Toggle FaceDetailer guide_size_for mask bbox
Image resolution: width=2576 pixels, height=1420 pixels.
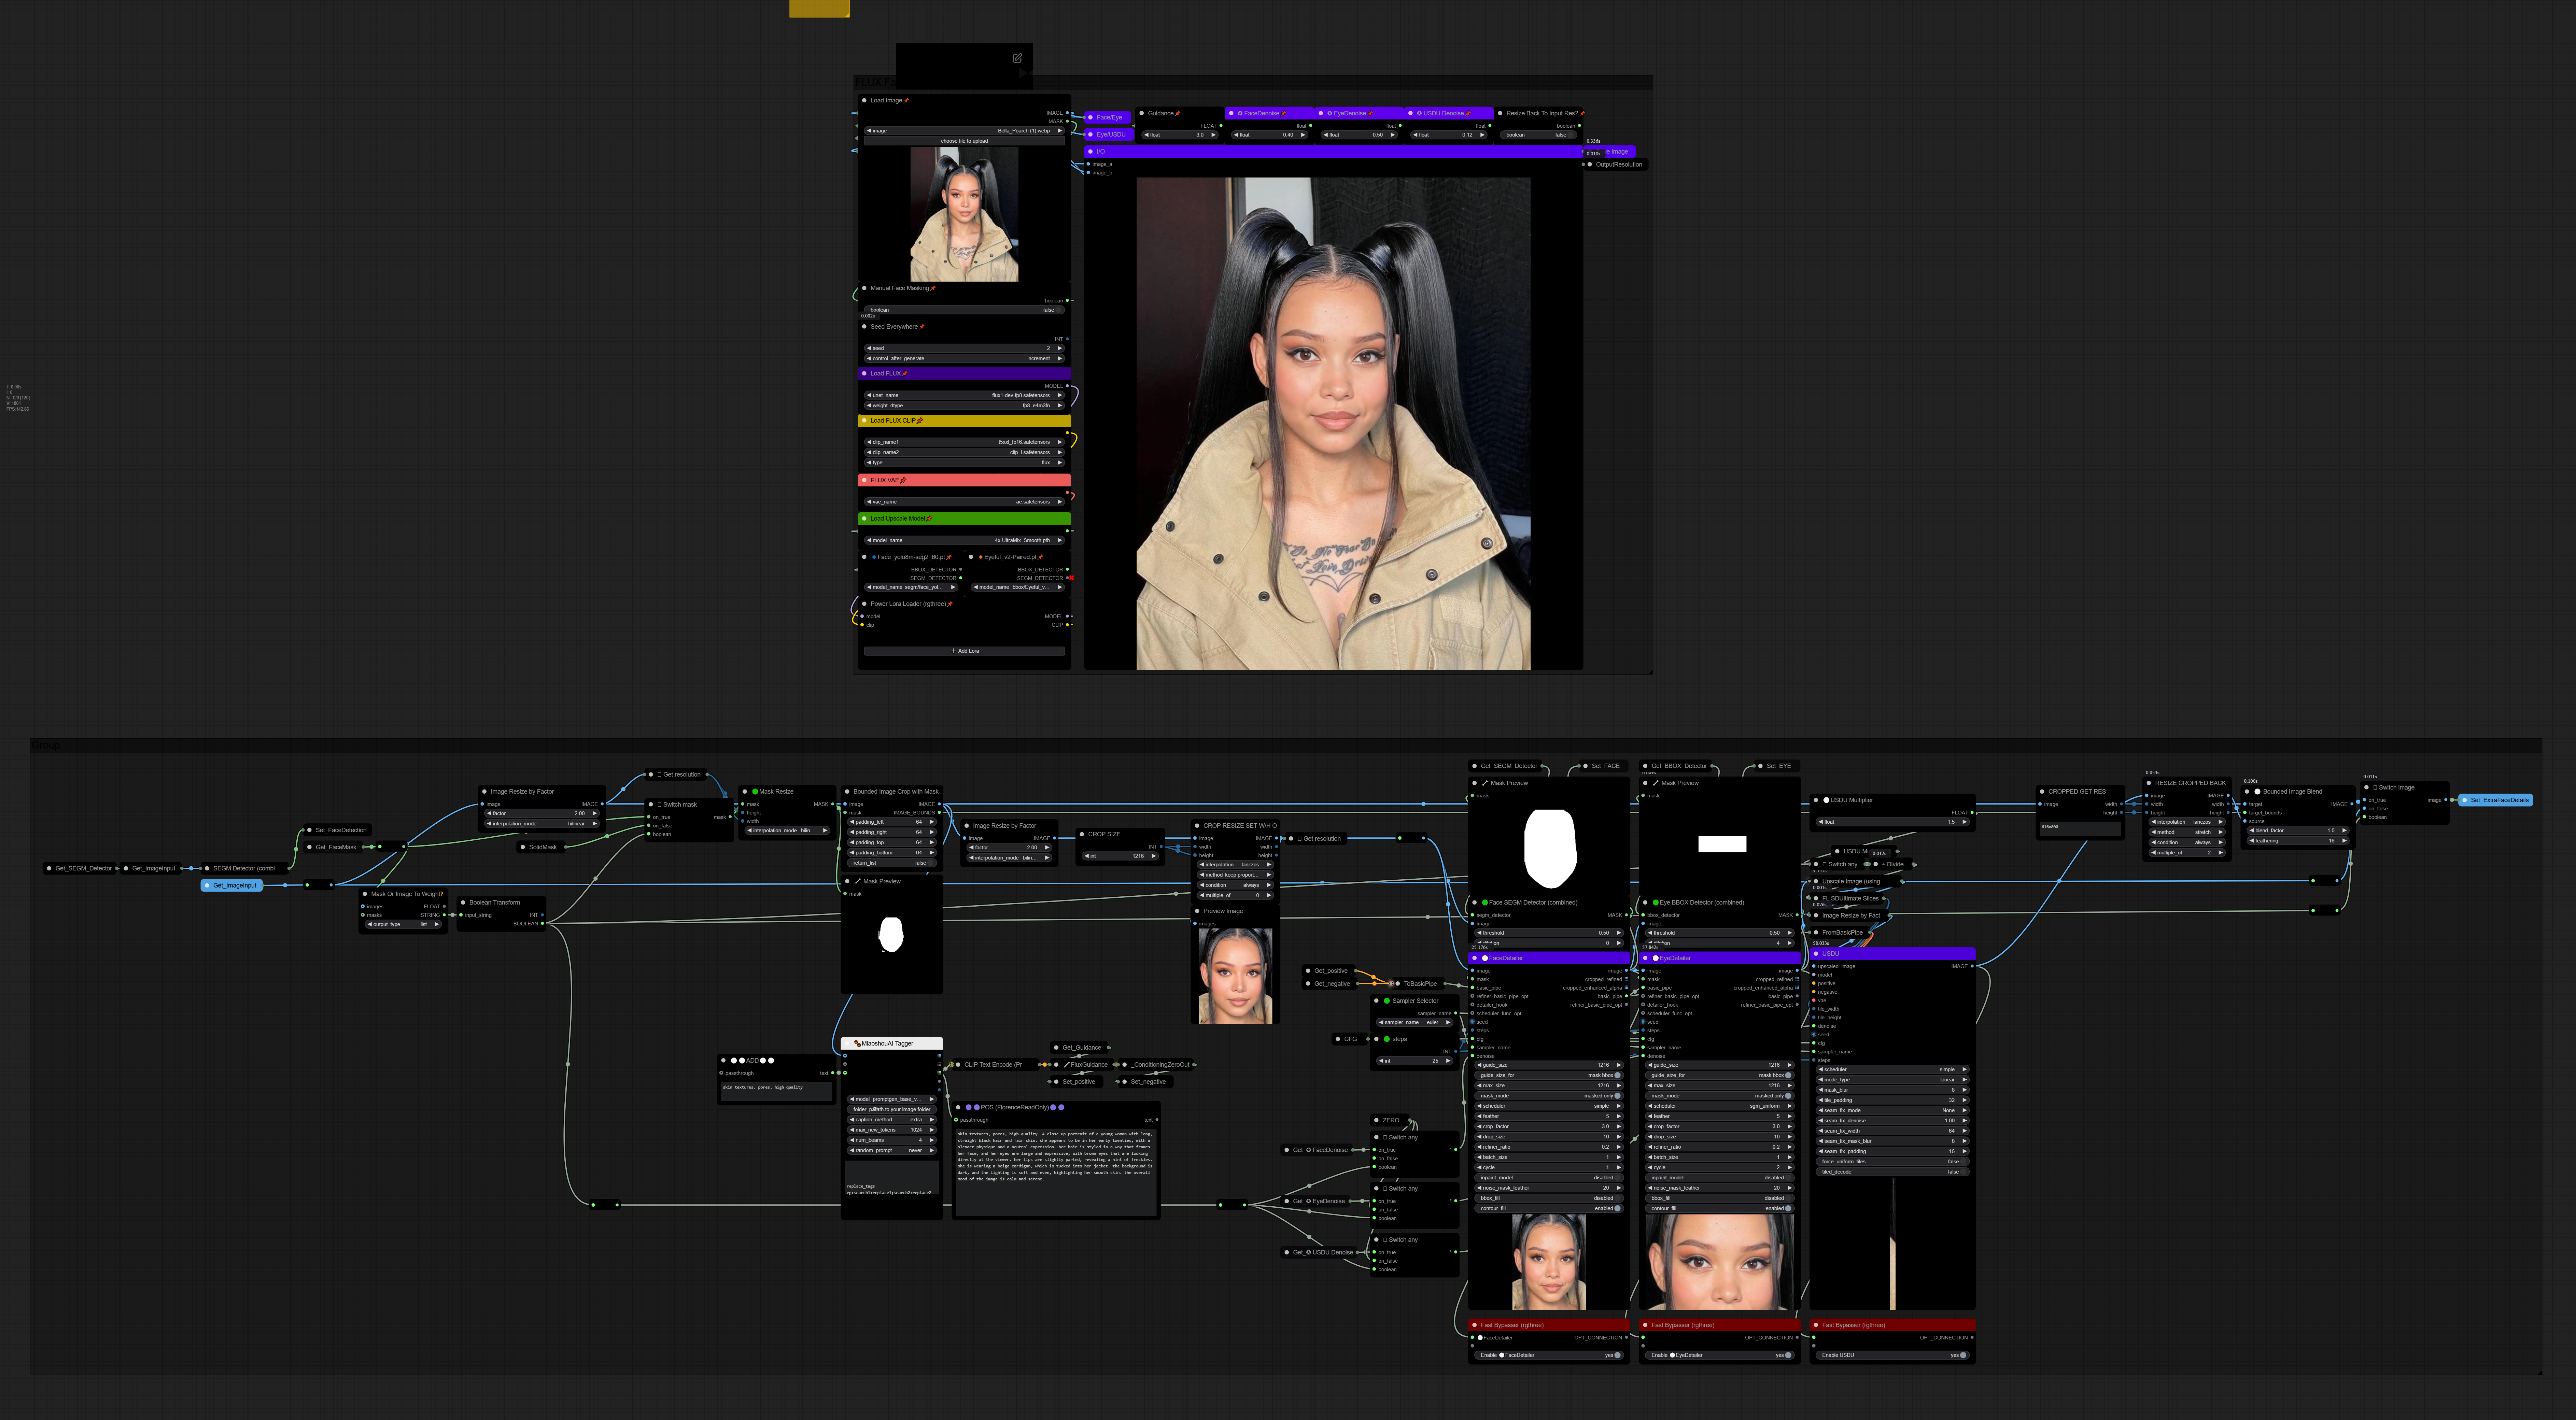point(1549,1075)
